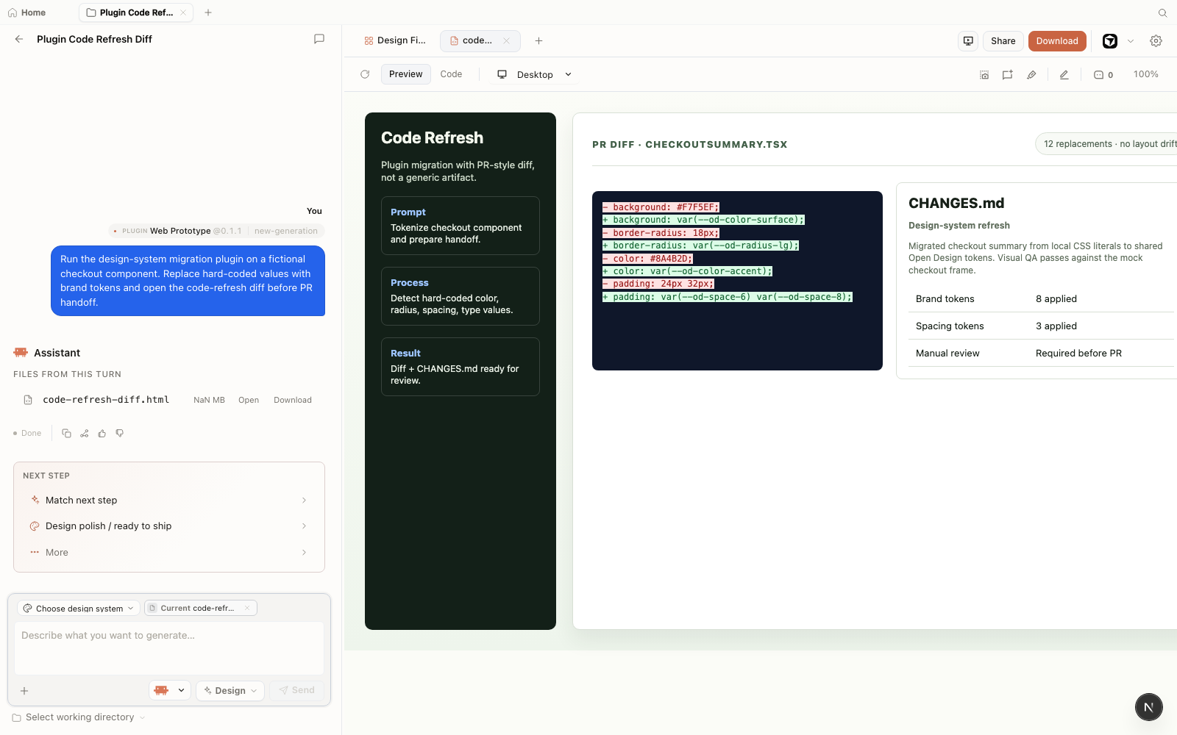Focus the Describe what you want input
The image size is (1177, 735).
[169, 648]
